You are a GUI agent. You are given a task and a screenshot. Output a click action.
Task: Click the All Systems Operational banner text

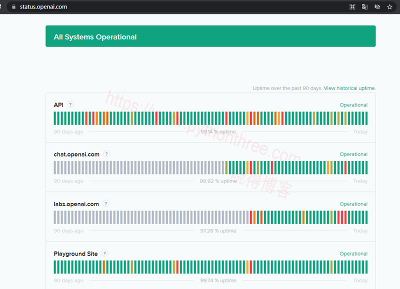(95, 37)
